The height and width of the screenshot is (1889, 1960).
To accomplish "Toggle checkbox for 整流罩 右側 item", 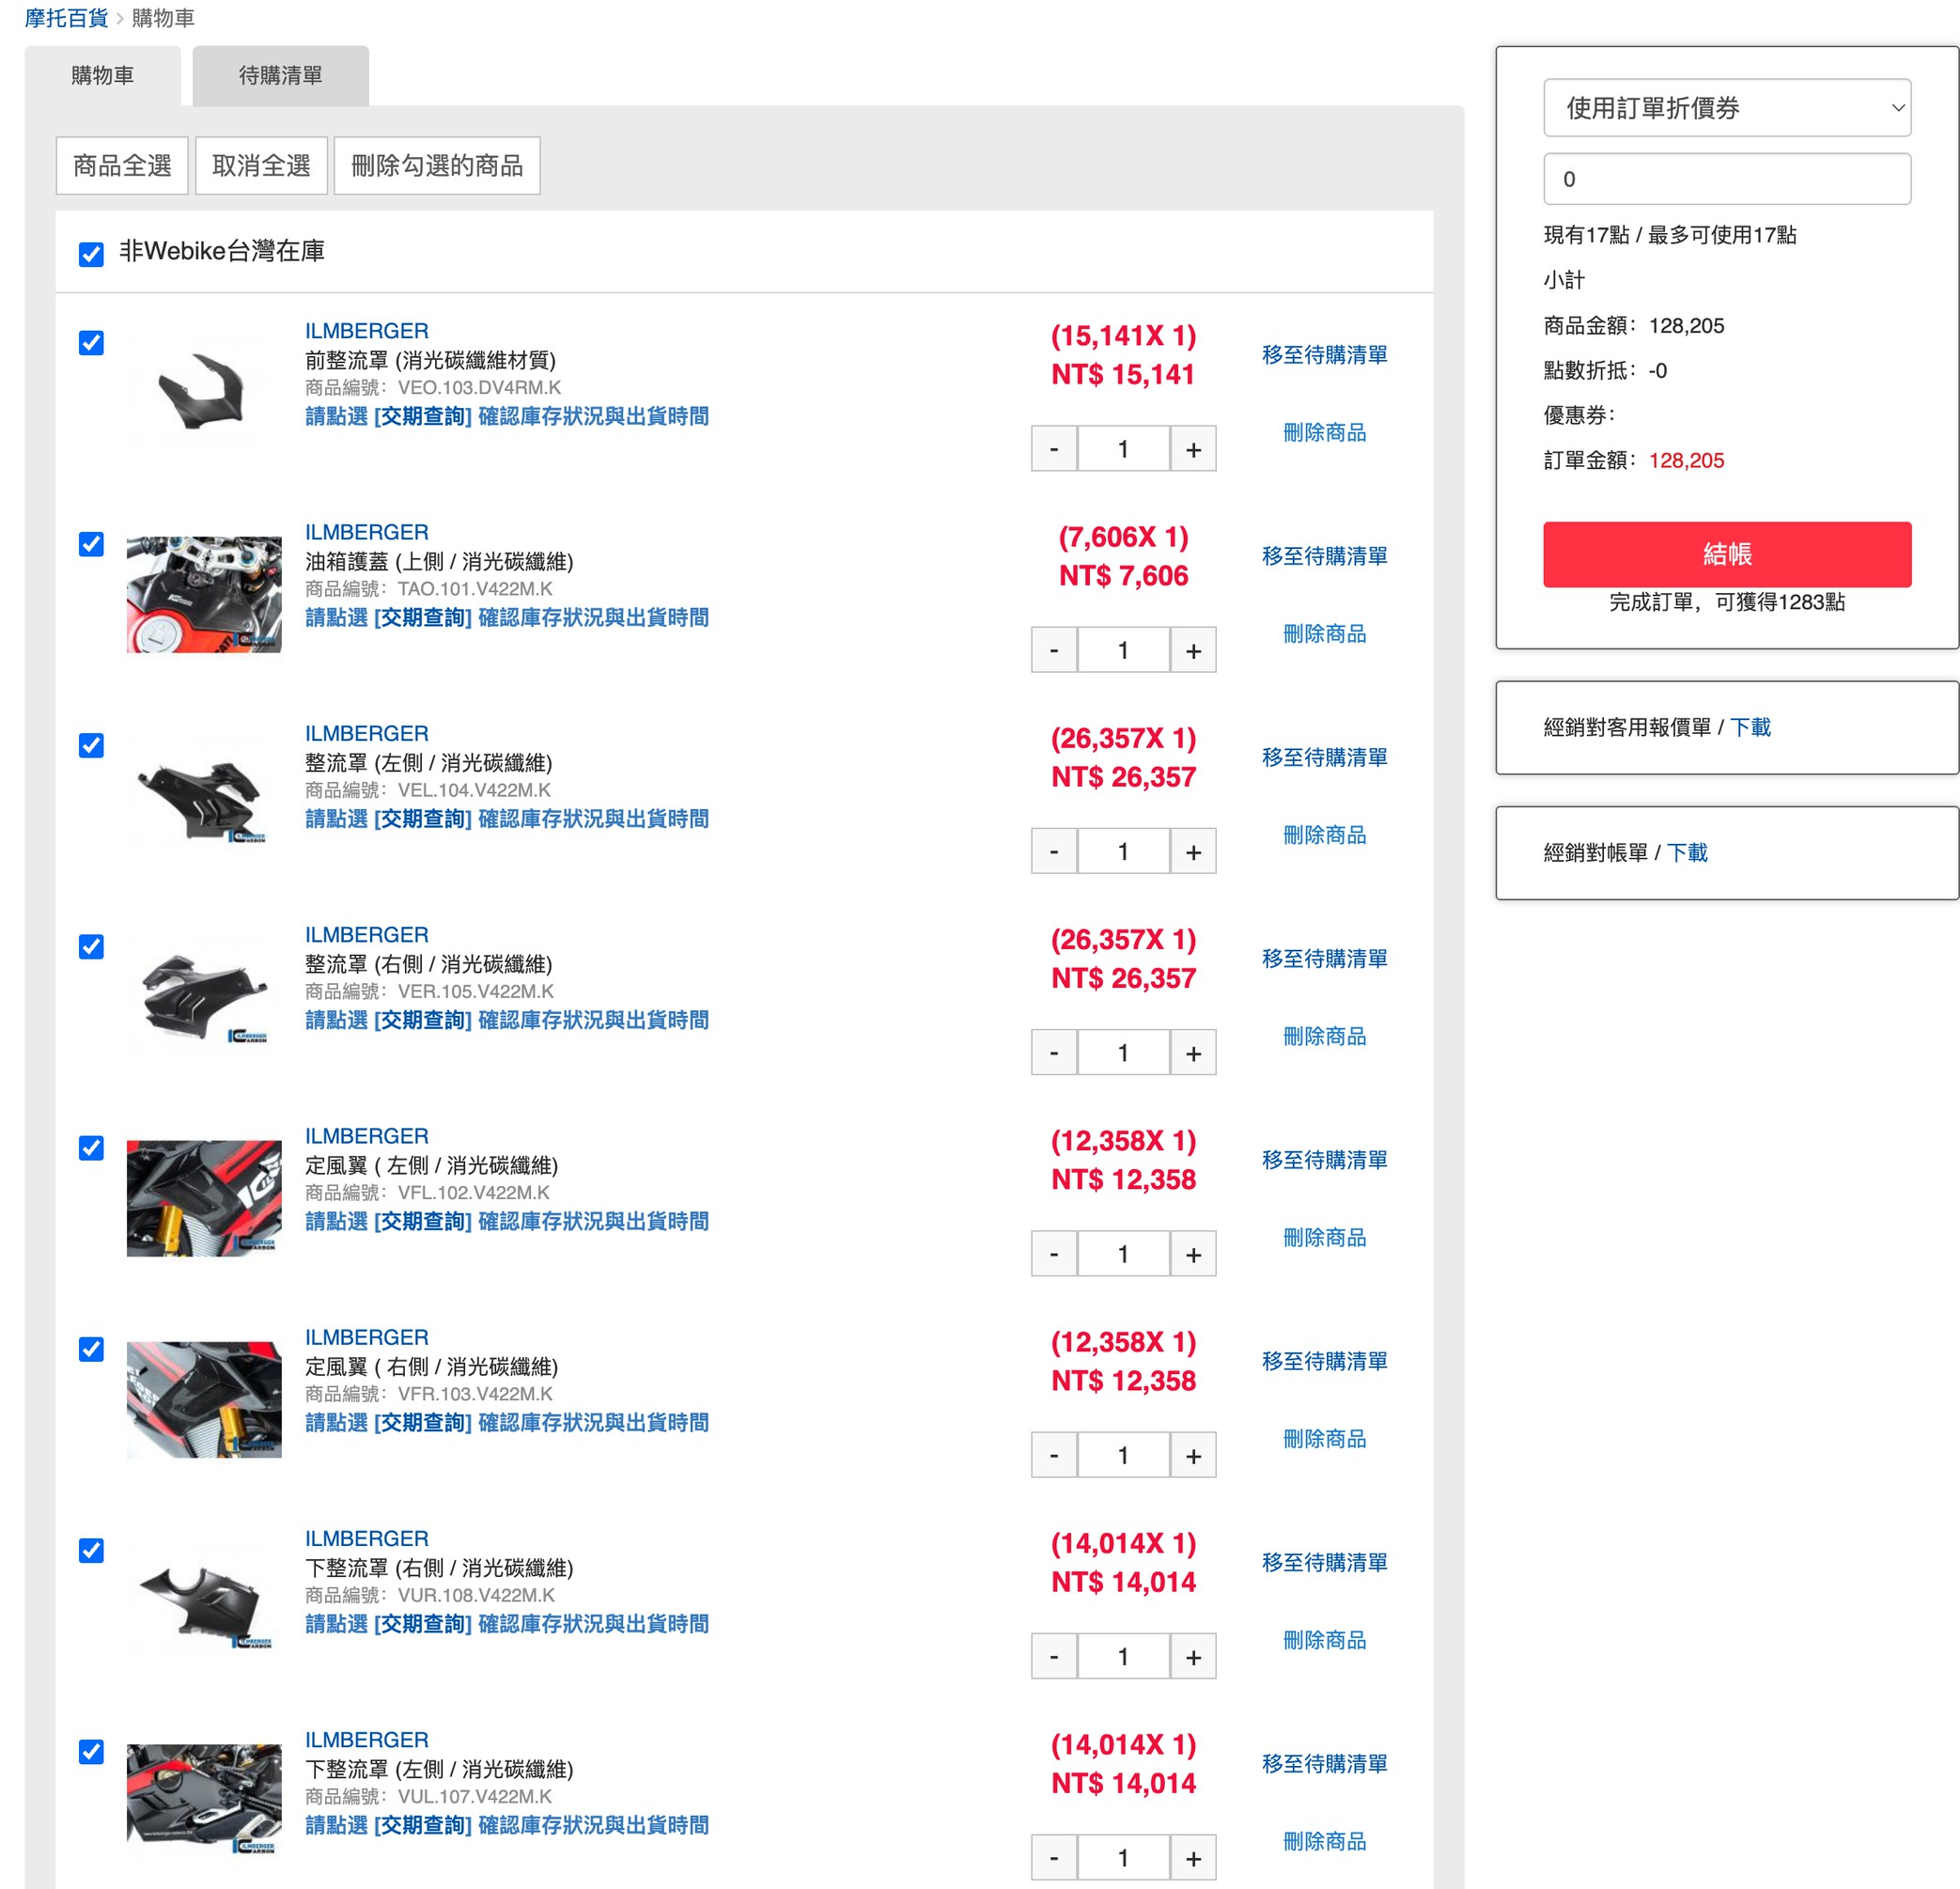I will (x=91, y=946).
